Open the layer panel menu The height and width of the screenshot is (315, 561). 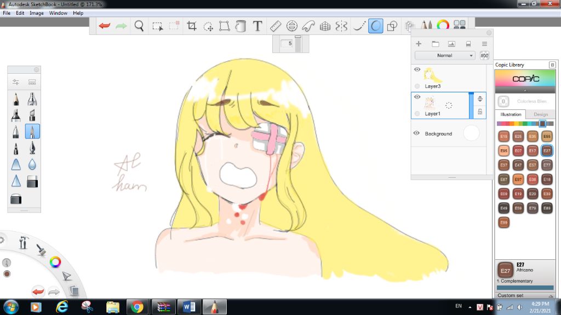pos(484,44)
